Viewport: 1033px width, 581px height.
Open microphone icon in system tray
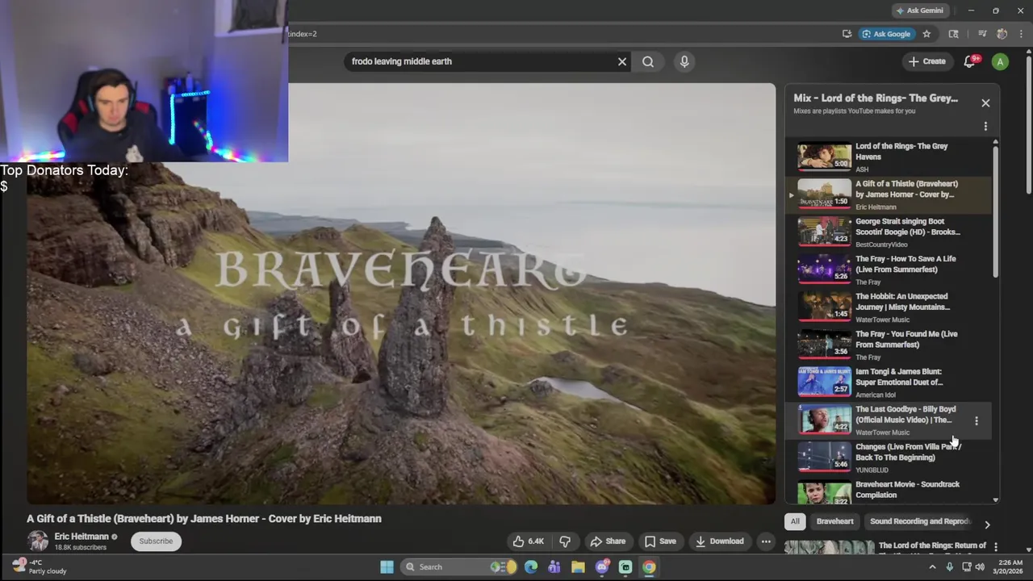point(949,566)
